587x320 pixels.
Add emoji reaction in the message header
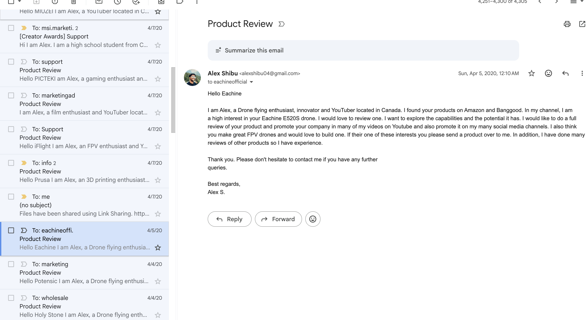pyautogui.click(x=548, y=73)
